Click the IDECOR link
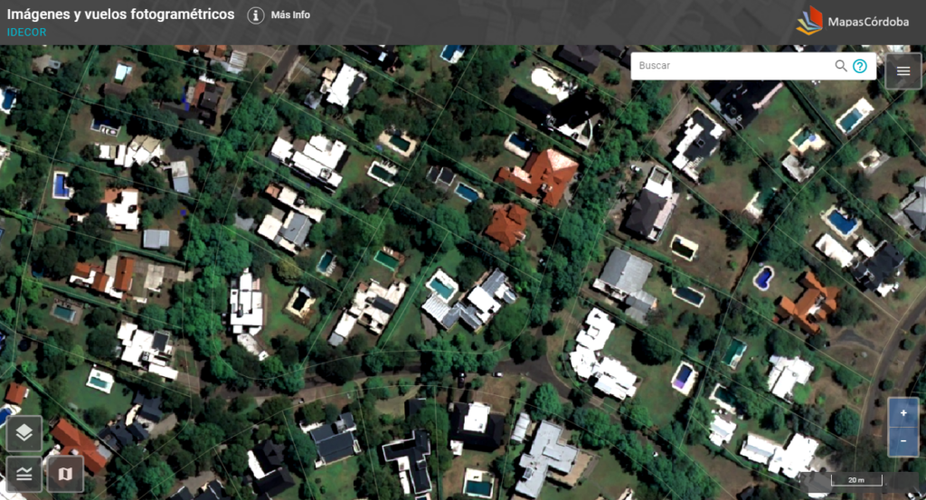926x500 pixels. [x=26, y=33]
